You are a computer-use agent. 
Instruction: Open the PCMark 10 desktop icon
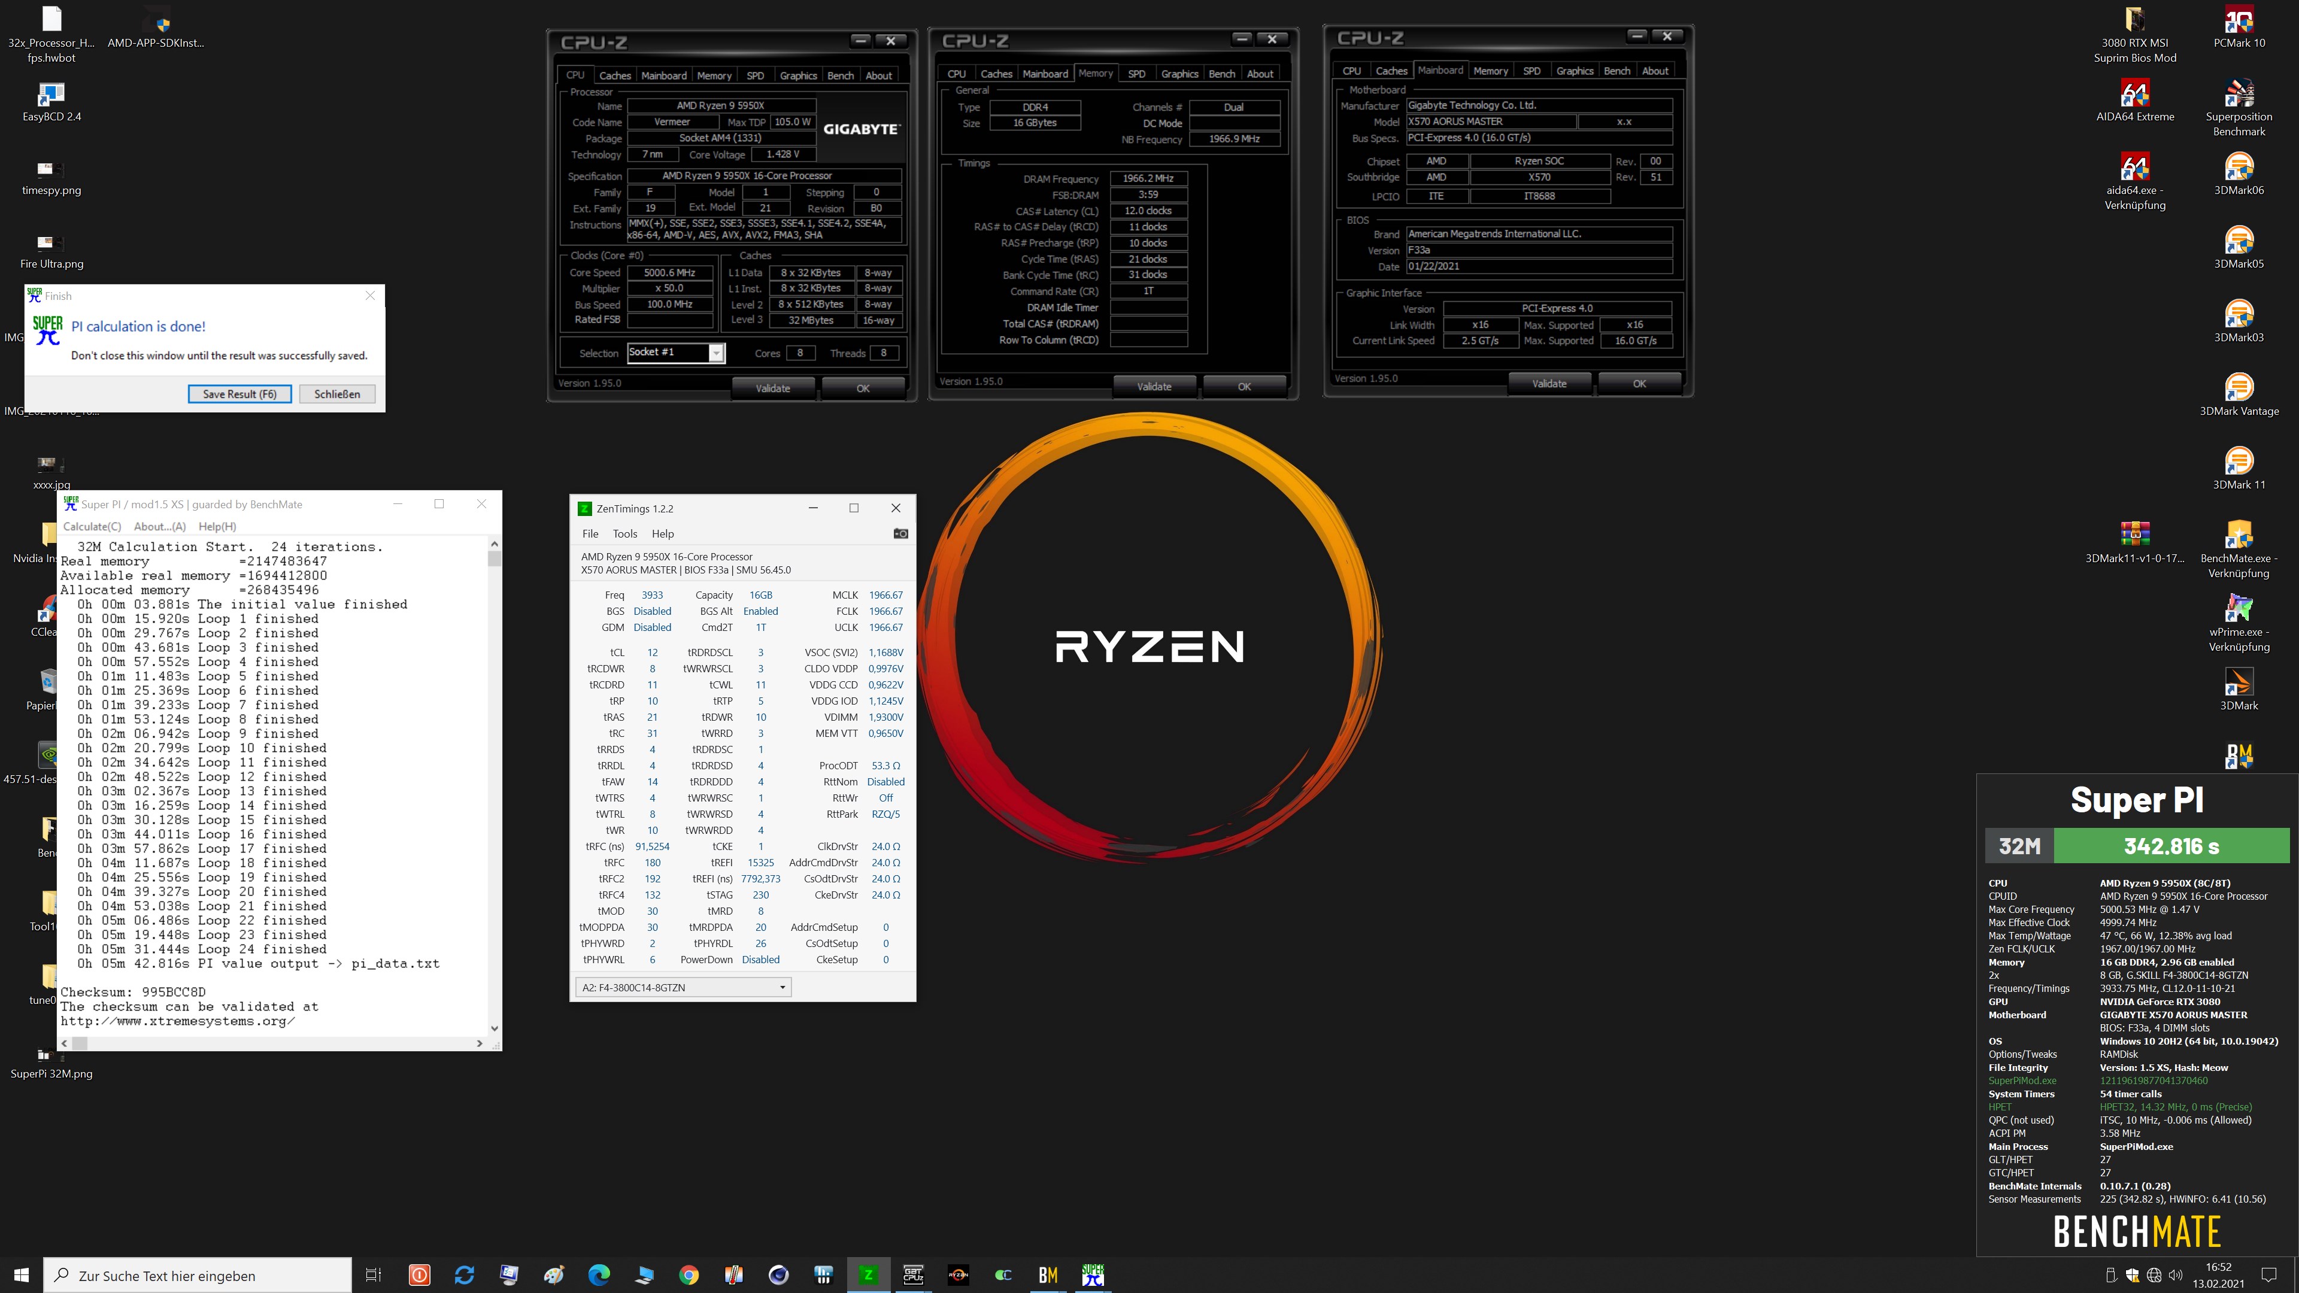click(2239, 27)
